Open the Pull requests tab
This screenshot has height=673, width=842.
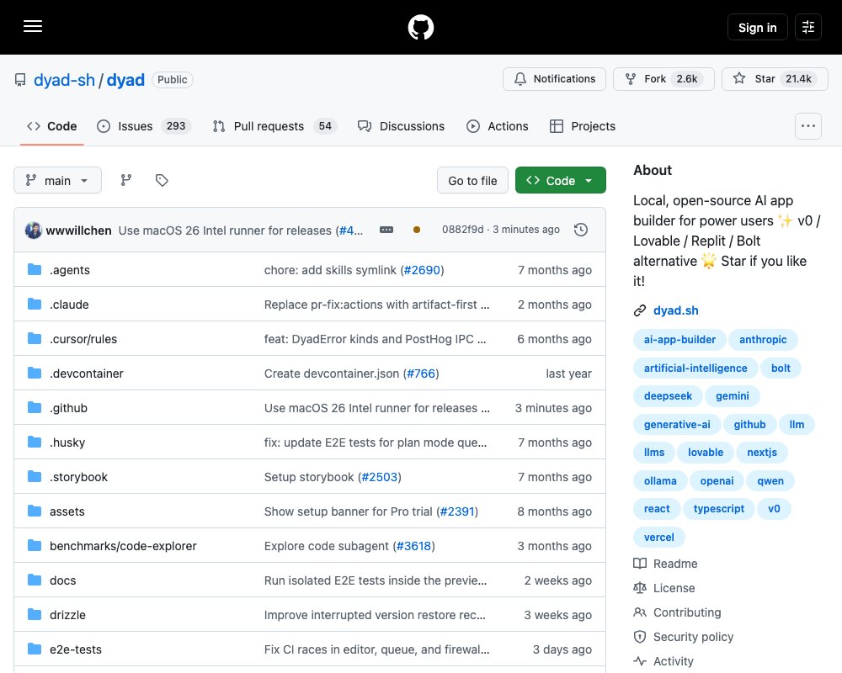pos(274,126)
